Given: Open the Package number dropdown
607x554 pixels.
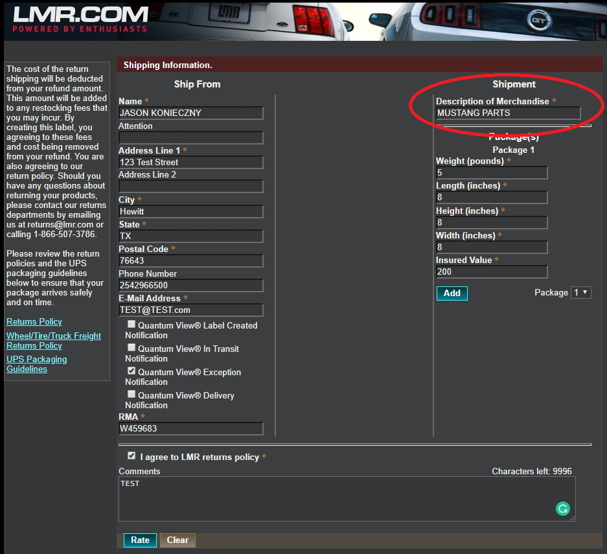Looking at the screenshot, I should [580, 292].
